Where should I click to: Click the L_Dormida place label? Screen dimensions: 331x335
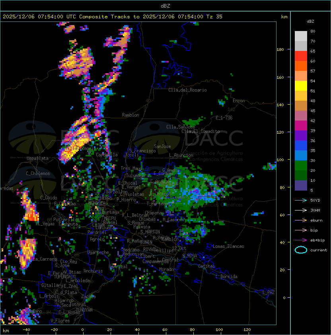[226, 277]
